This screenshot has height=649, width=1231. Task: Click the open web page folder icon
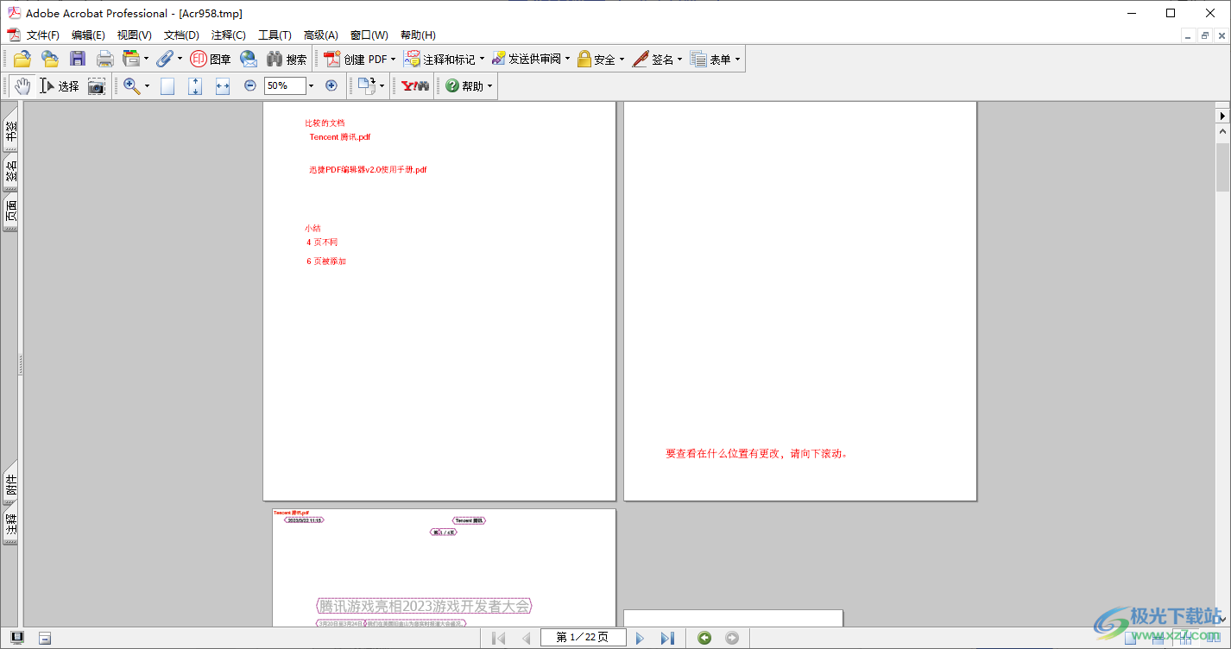(x=50, y=59)
